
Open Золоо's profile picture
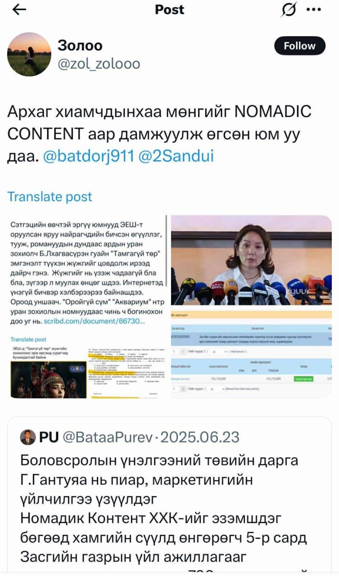coord(29,54)
